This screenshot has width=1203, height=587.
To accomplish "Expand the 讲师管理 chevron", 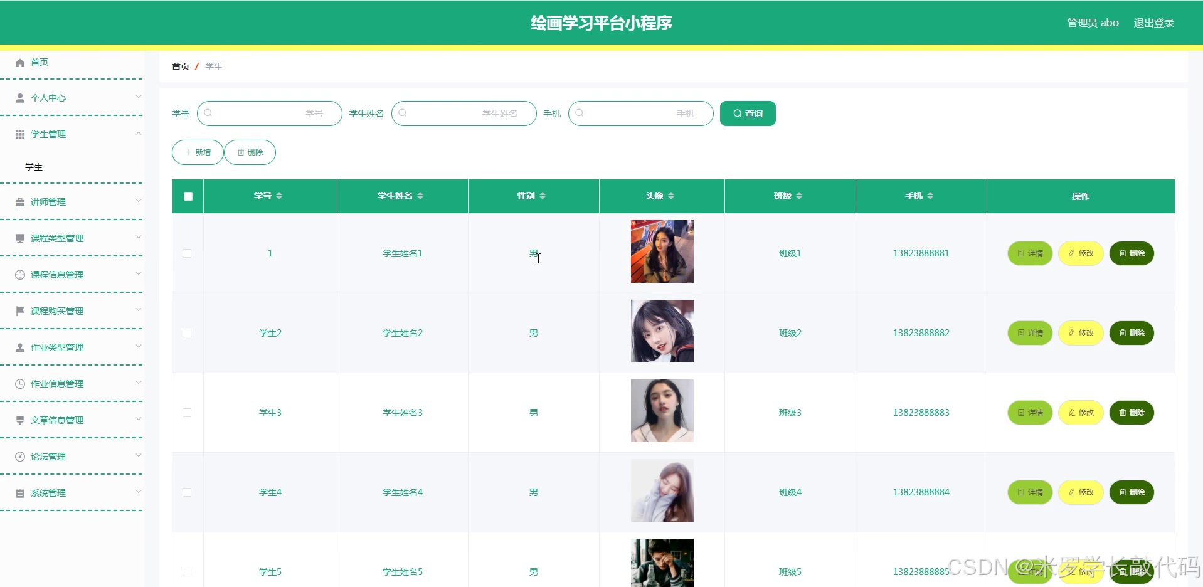I will 139,201.
